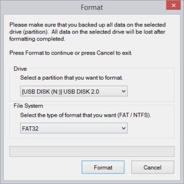Open the USB DISK (N:) partition combo box
The image size is (184, 184).
tap(74, 91)
